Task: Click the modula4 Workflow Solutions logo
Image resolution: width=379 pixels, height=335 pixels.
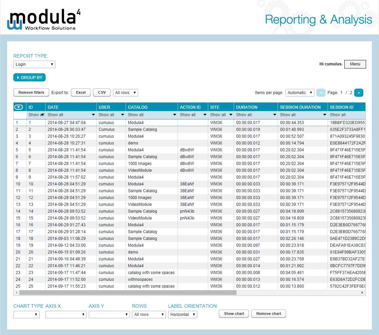Action: [44, 19]
